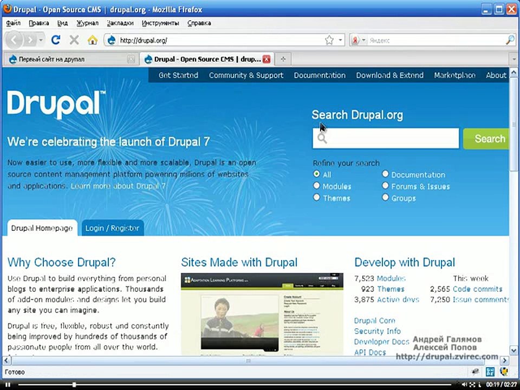Open the Справка menu
Image resolution: width=520 pixels, height=390 pixels.
(x=199, y=23)
